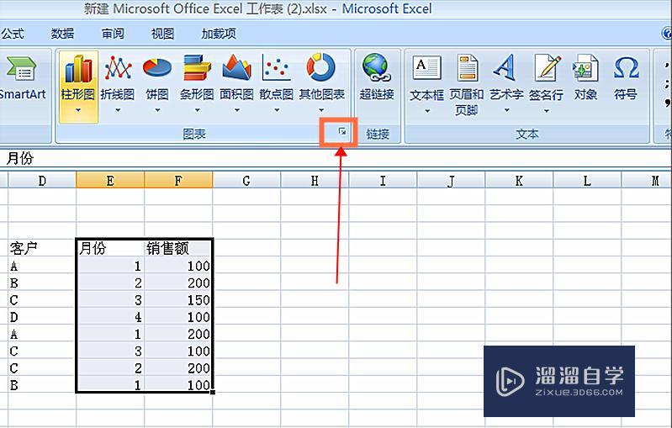Click the 月份 header cell

[x=110, y=248]
